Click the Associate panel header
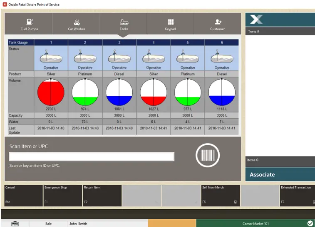This screenshot has width=315, height=227. coord(280,175)
